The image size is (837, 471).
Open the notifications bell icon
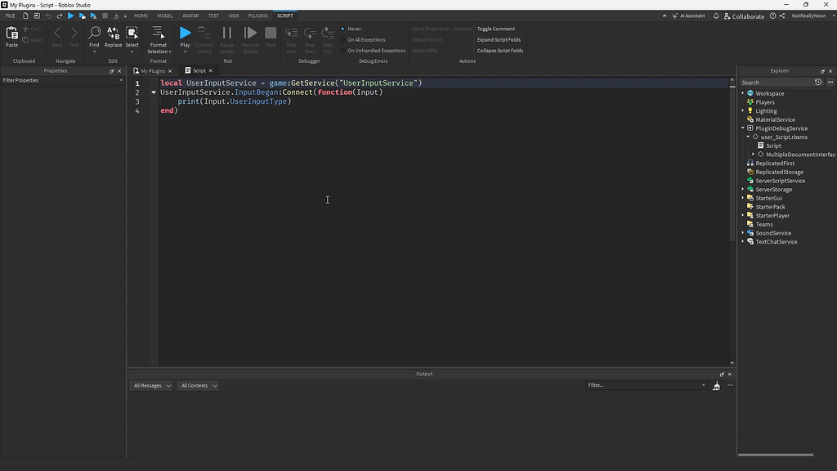[717, 16]
